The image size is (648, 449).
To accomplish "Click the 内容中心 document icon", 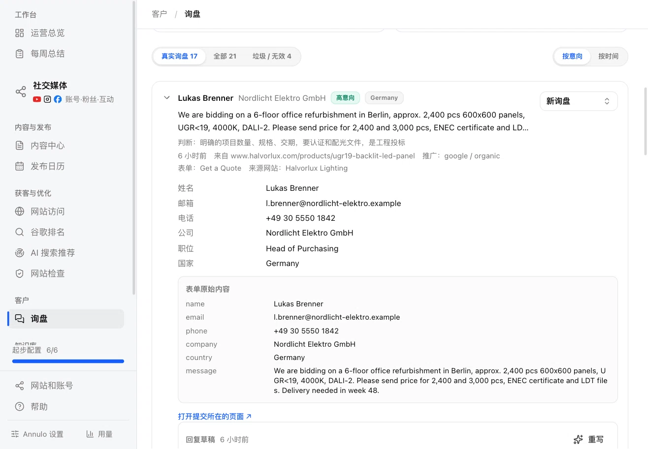I will 20,146.
